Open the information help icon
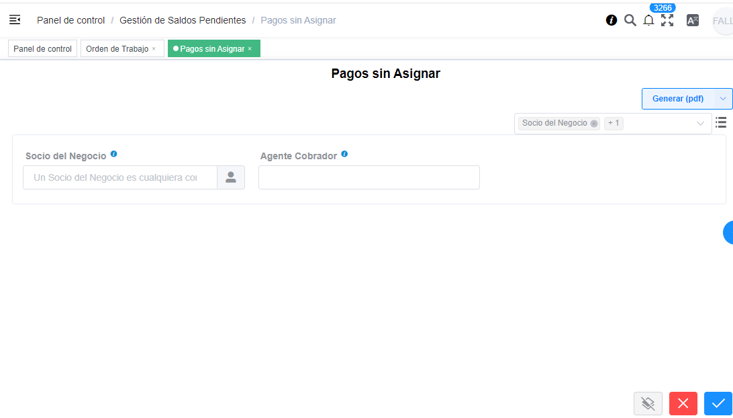This screenshot has height=418, width=733. (611, 20)
